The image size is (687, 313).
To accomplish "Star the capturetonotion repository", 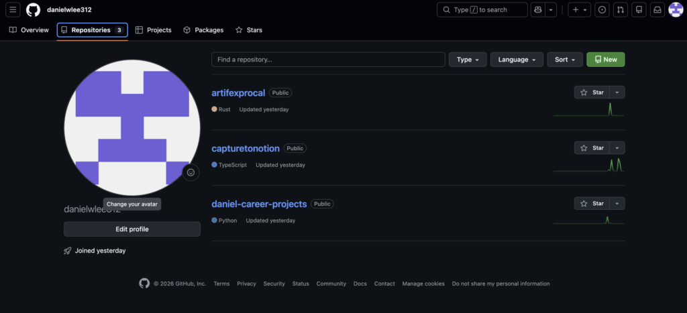I will pyautogui.click(x=592, y=148).
